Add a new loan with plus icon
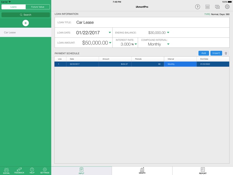 pos(25,23)
